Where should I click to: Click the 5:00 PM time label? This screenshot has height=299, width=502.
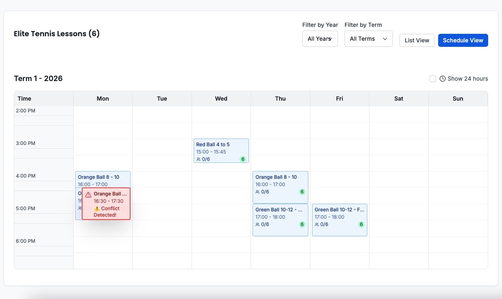tap(25, 208)
